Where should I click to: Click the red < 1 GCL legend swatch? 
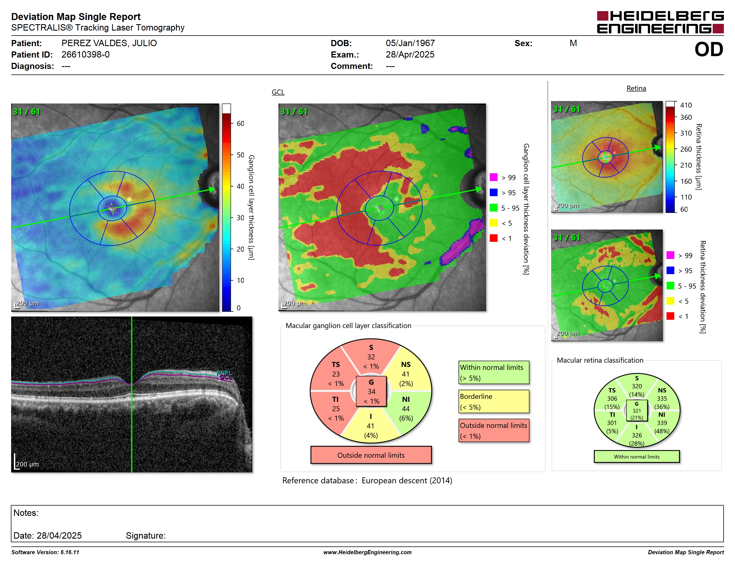coord(493,238)
